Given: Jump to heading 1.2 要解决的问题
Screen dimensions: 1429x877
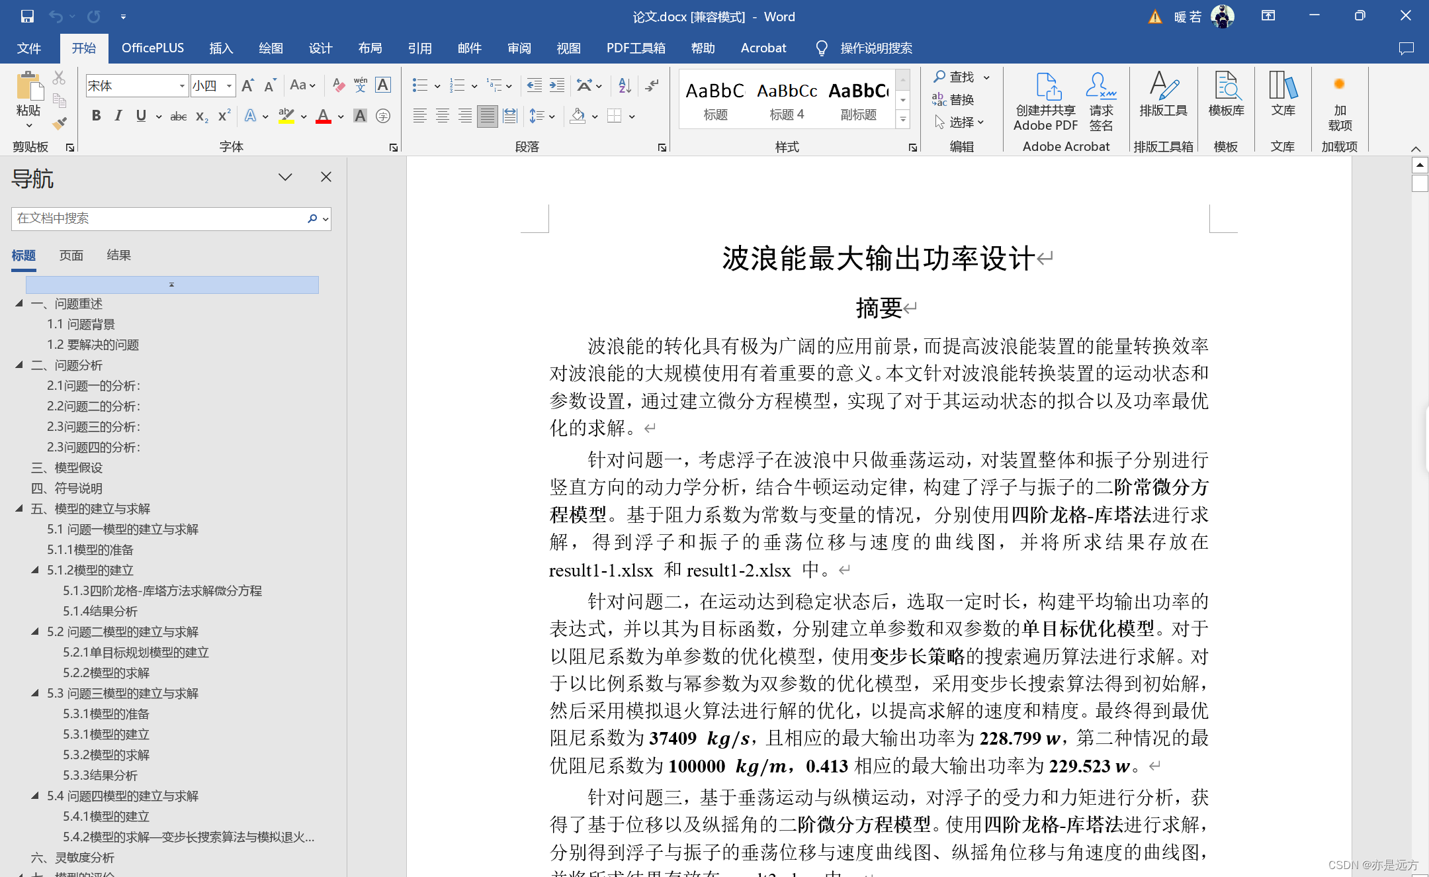Looking at the screenshot, I should 93,344.
